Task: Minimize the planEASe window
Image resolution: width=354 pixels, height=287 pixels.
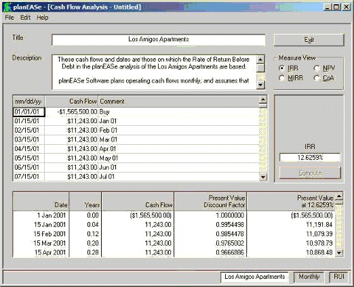Action: click(x=328, y=7)
